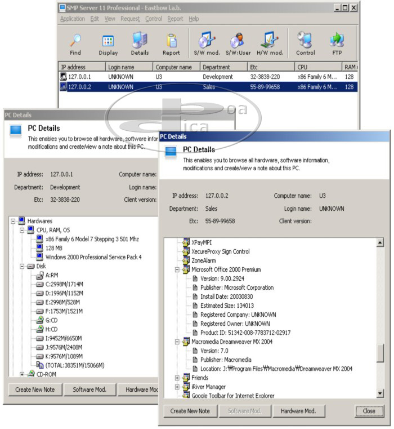
Task: Select the 127.0.0.1 row in the list
Action: pos(79,77)
